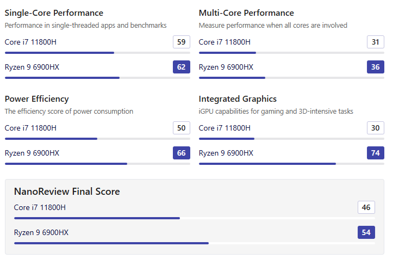Click the Core i7 11800H multi-core score 31
The width and height of the screenshot is (393, 259).
tap(376, 42)
